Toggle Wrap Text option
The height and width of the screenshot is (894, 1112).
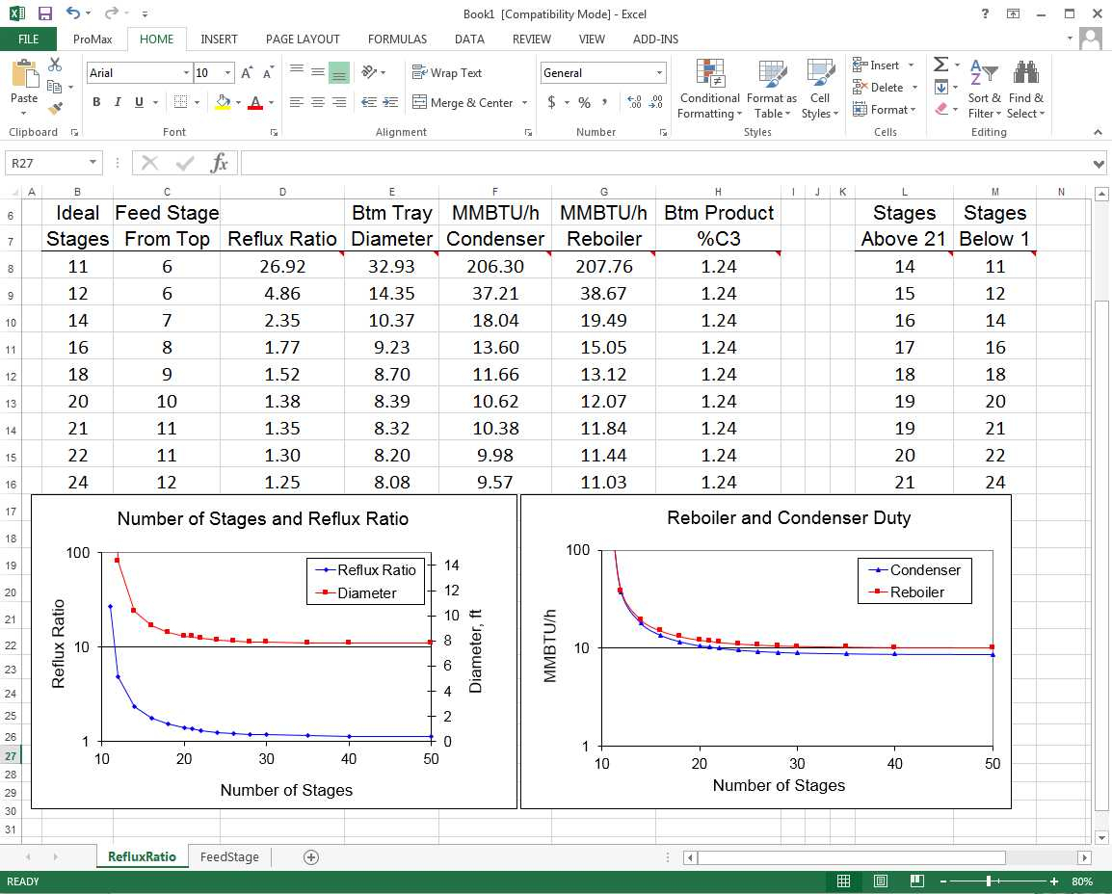pyautogui.click(x=447, y=73)
